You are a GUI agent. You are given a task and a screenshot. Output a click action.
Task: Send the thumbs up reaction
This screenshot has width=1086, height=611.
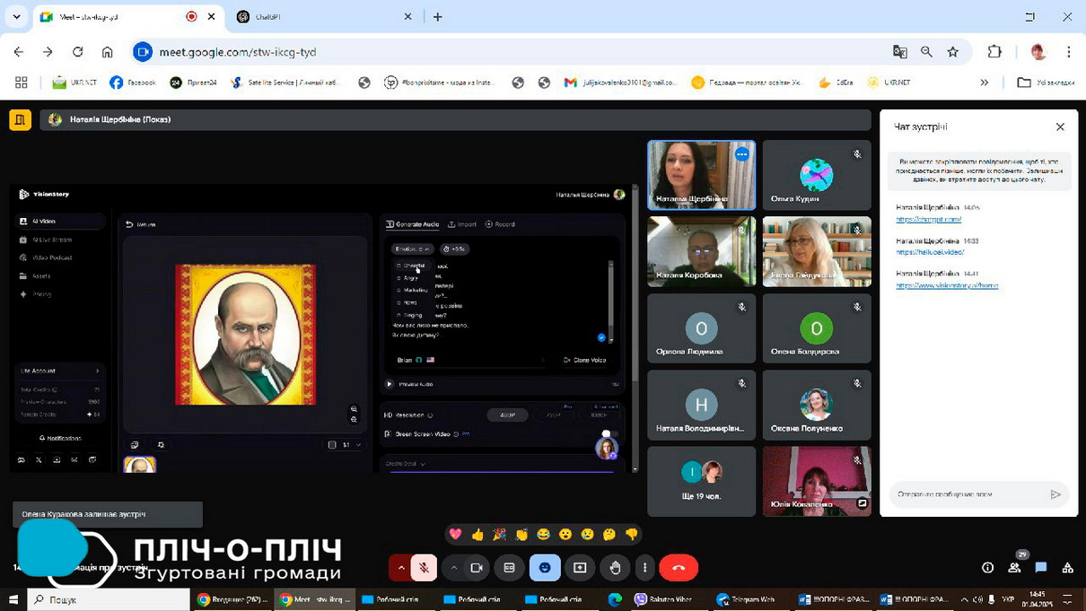[477, 535]
